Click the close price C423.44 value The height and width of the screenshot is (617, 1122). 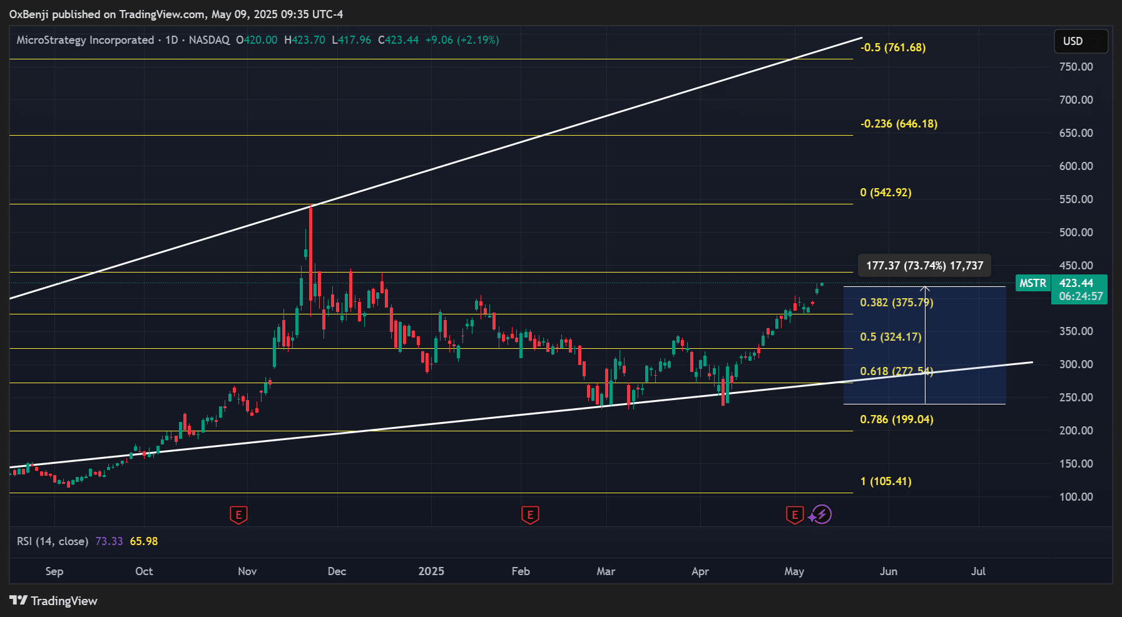(399, 40)
